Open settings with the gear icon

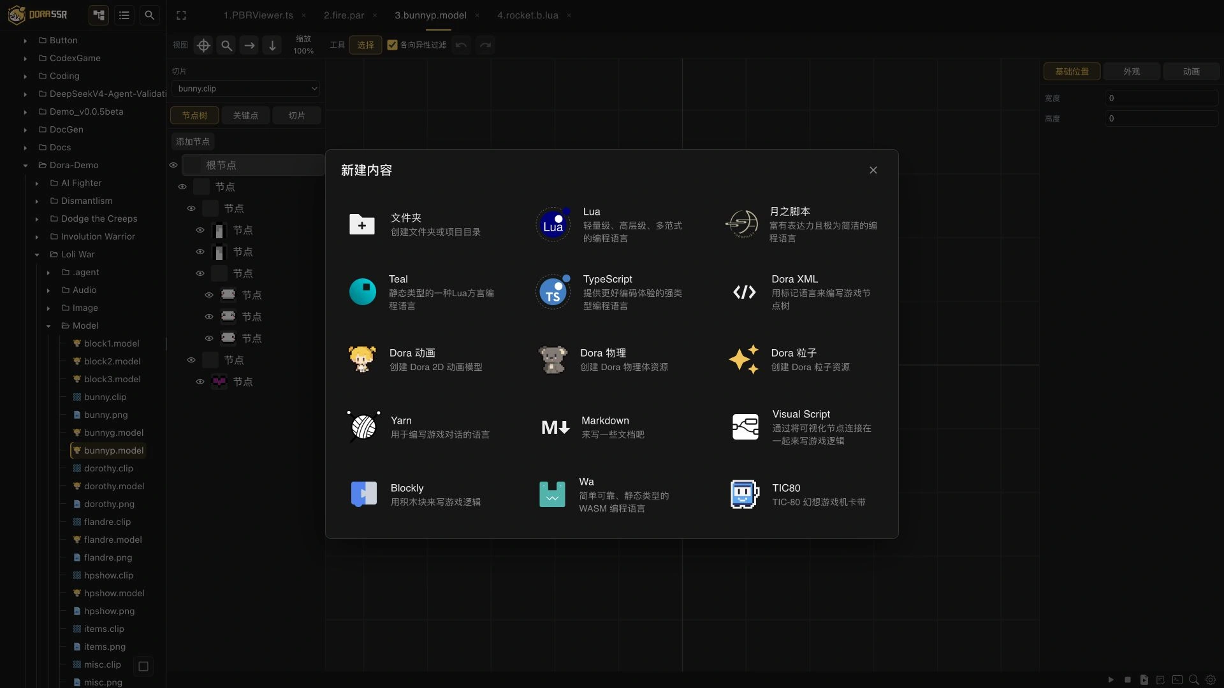click(x=1211, y=680)
